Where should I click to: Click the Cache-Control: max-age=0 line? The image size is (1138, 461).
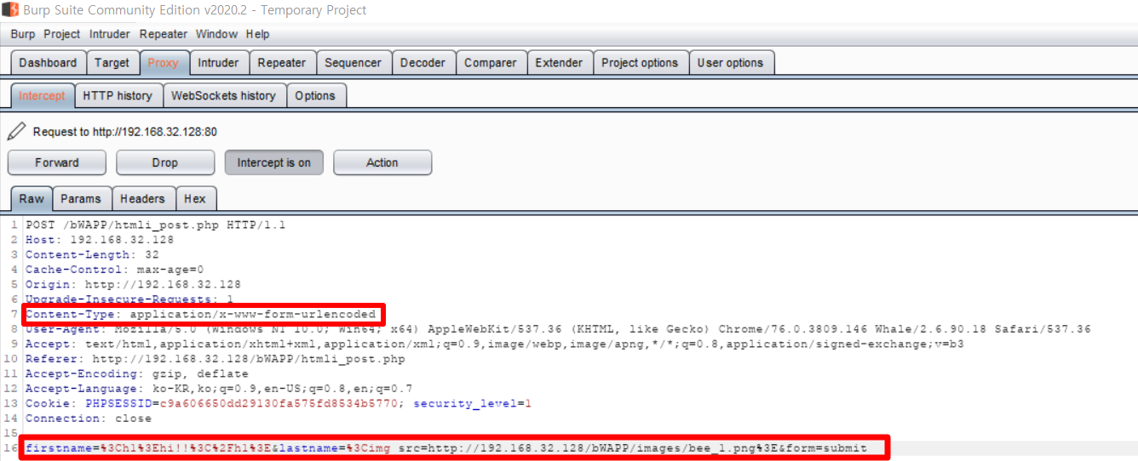[115, 270]
